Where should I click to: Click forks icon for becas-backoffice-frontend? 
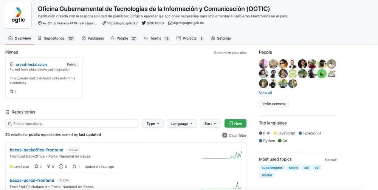pos(49,167)
